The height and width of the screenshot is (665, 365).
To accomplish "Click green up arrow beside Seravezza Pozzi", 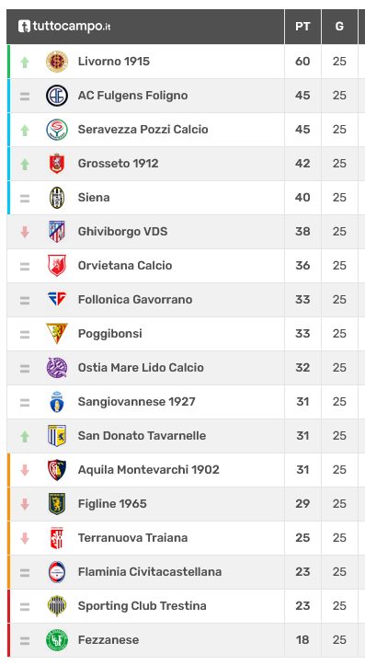I will click(x=25, y=130).
